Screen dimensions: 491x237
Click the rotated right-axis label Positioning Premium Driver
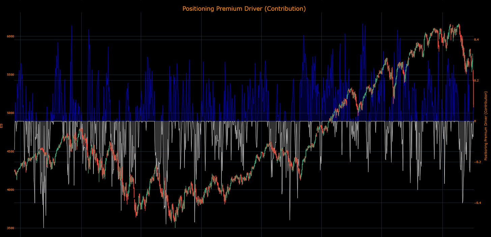pyautogui.click(x=486, y=125)
